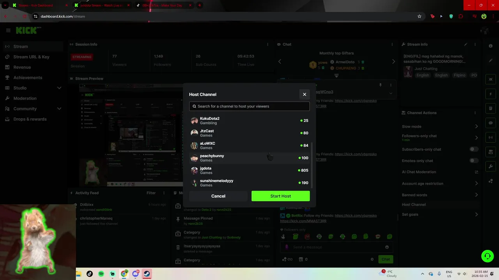Open Stream in the sidebar
The width and height of the screenshot is (499, 280).
click(33, 46)
